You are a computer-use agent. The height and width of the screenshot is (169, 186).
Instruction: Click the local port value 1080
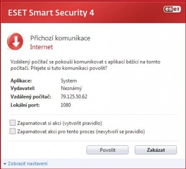66,105
